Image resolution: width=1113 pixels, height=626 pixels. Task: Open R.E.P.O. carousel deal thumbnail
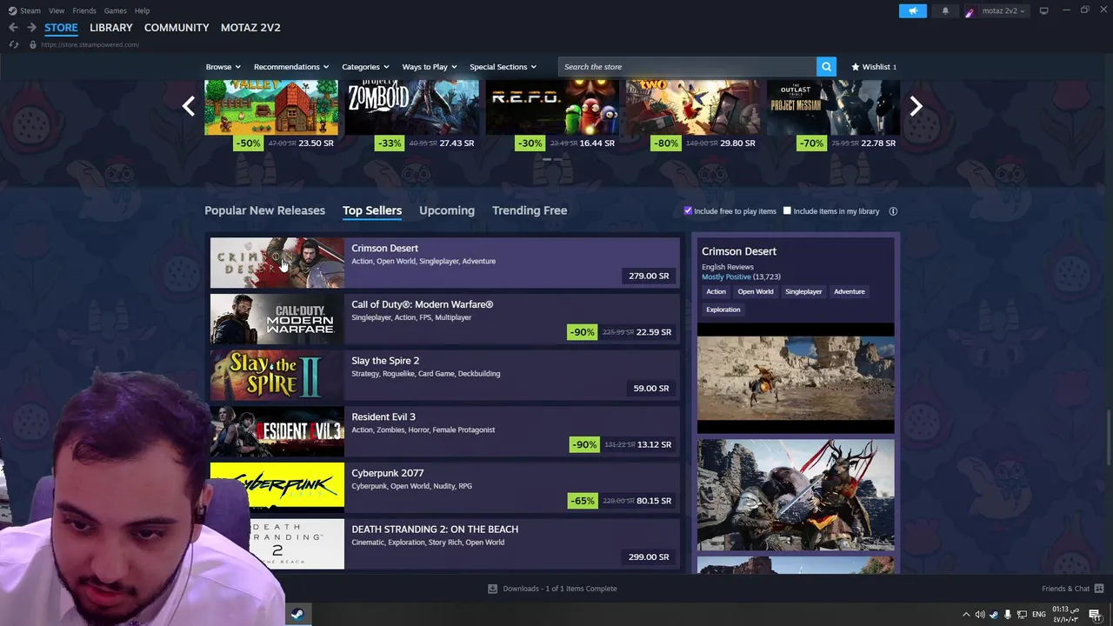(x=552, y=107)
